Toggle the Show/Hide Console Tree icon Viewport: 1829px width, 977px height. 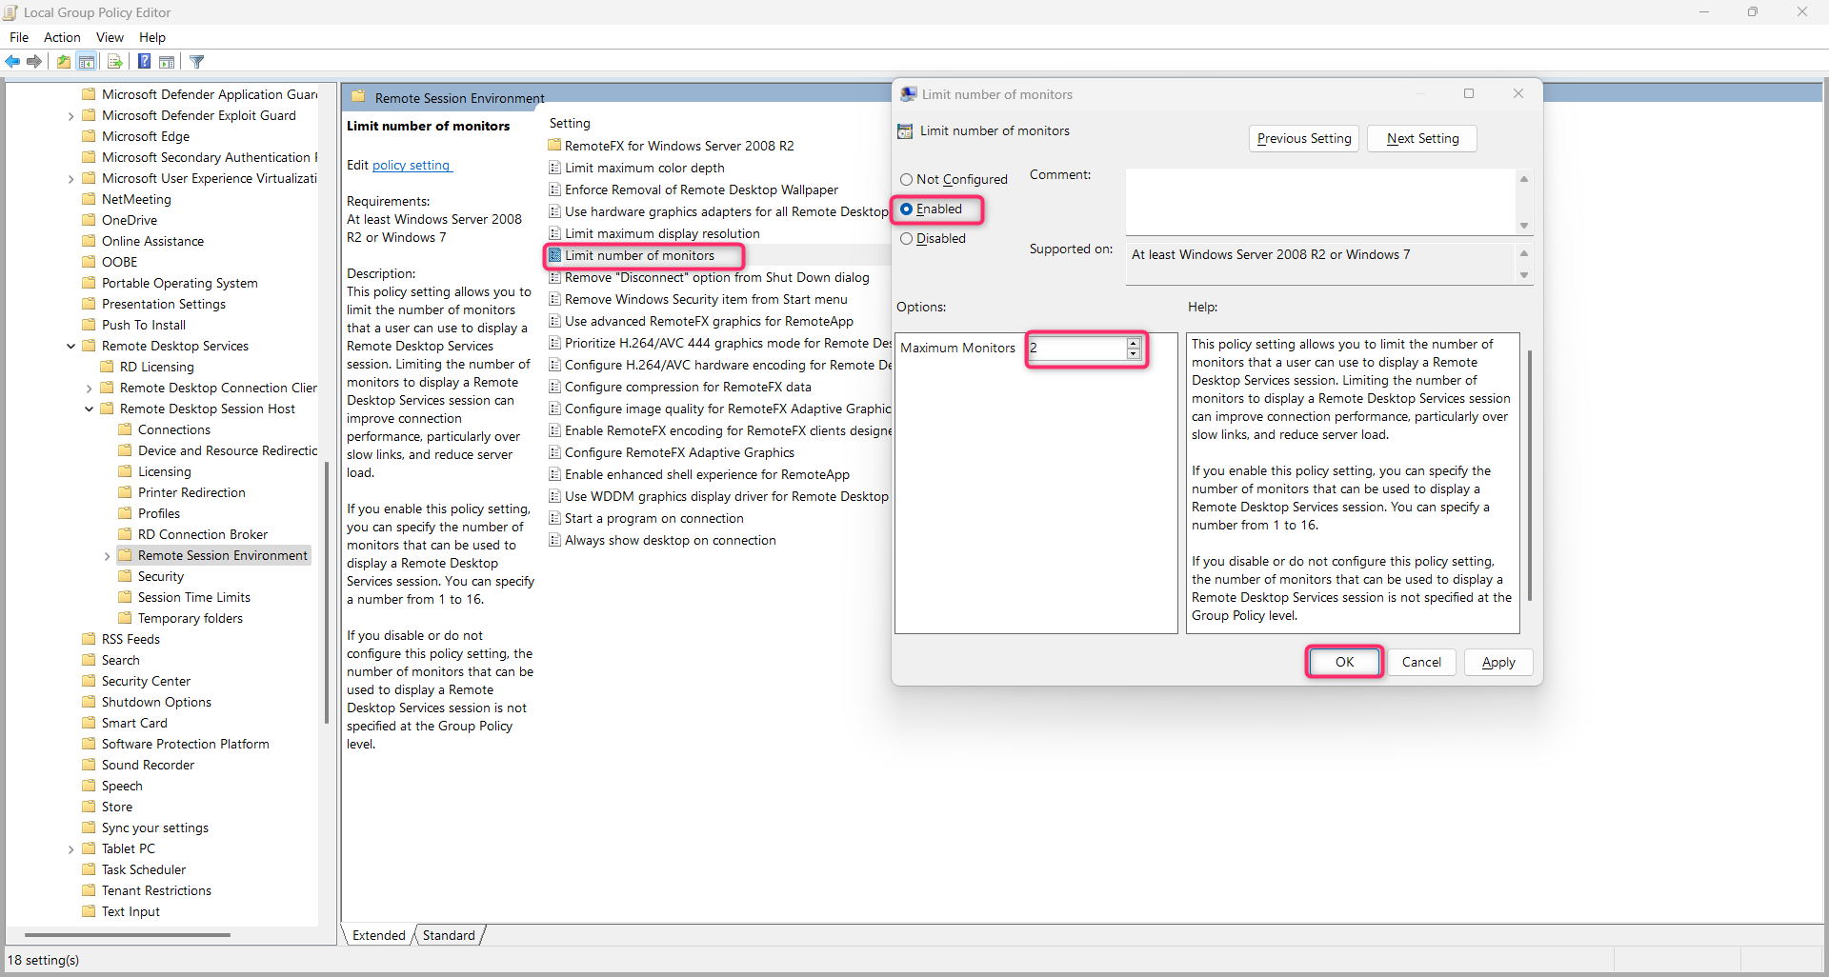(x=87, y=61)
